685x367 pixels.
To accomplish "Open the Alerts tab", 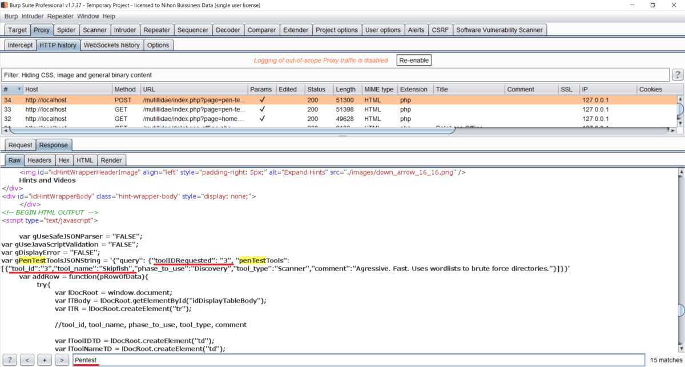I will (416, 30).
